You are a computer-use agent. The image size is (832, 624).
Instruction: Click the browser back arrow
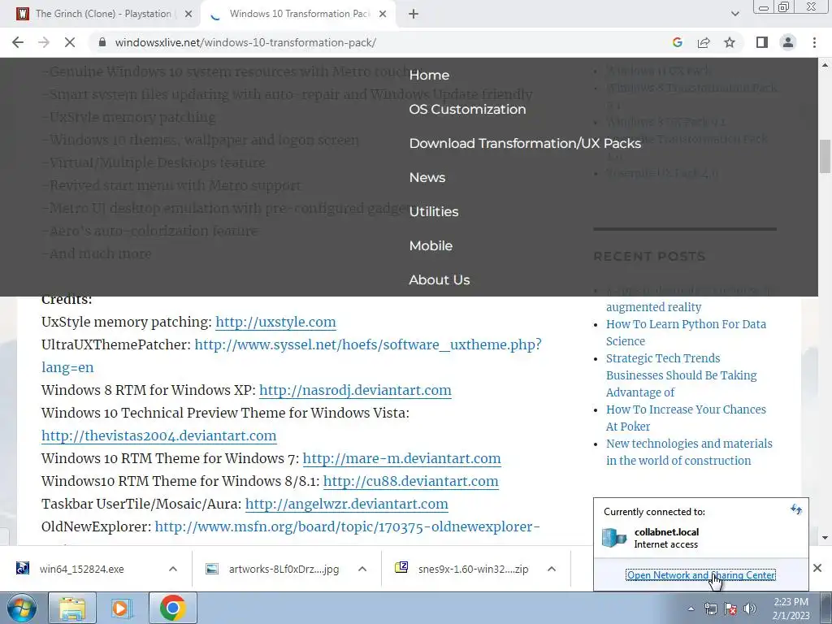pyautogui.click(x=18, y=42)
